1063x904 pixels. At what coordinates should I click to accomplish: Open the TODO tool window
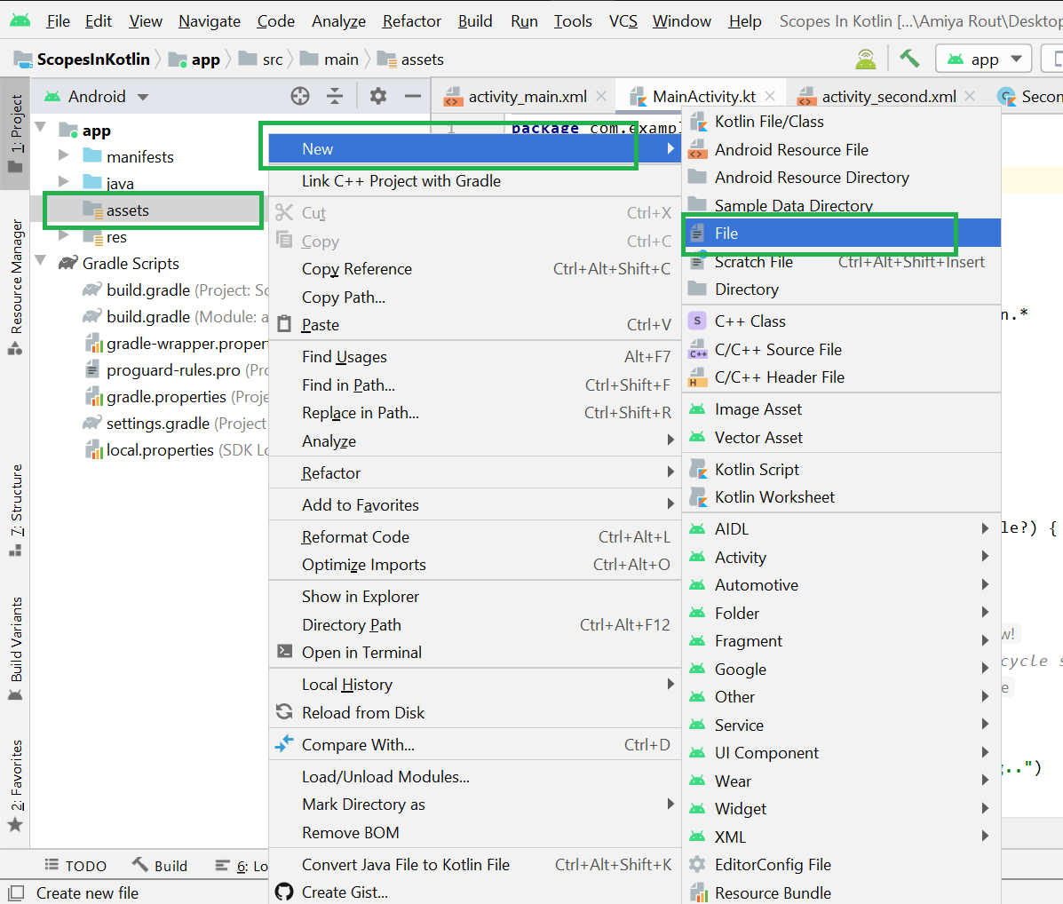pyautogui.click(x=75, y=865)
